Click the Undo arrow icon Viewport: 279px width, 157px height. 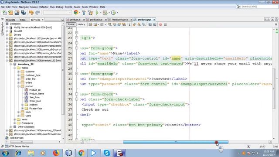point(31,13)
